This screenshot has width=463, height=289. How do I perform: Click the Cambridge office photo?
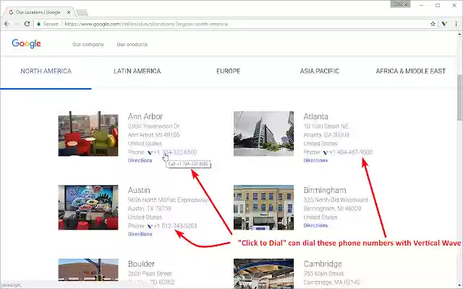tap(263, 273)
